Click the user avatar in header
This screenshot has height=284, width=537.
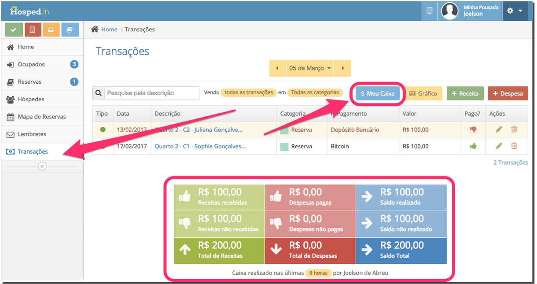(x=450, y=11)
